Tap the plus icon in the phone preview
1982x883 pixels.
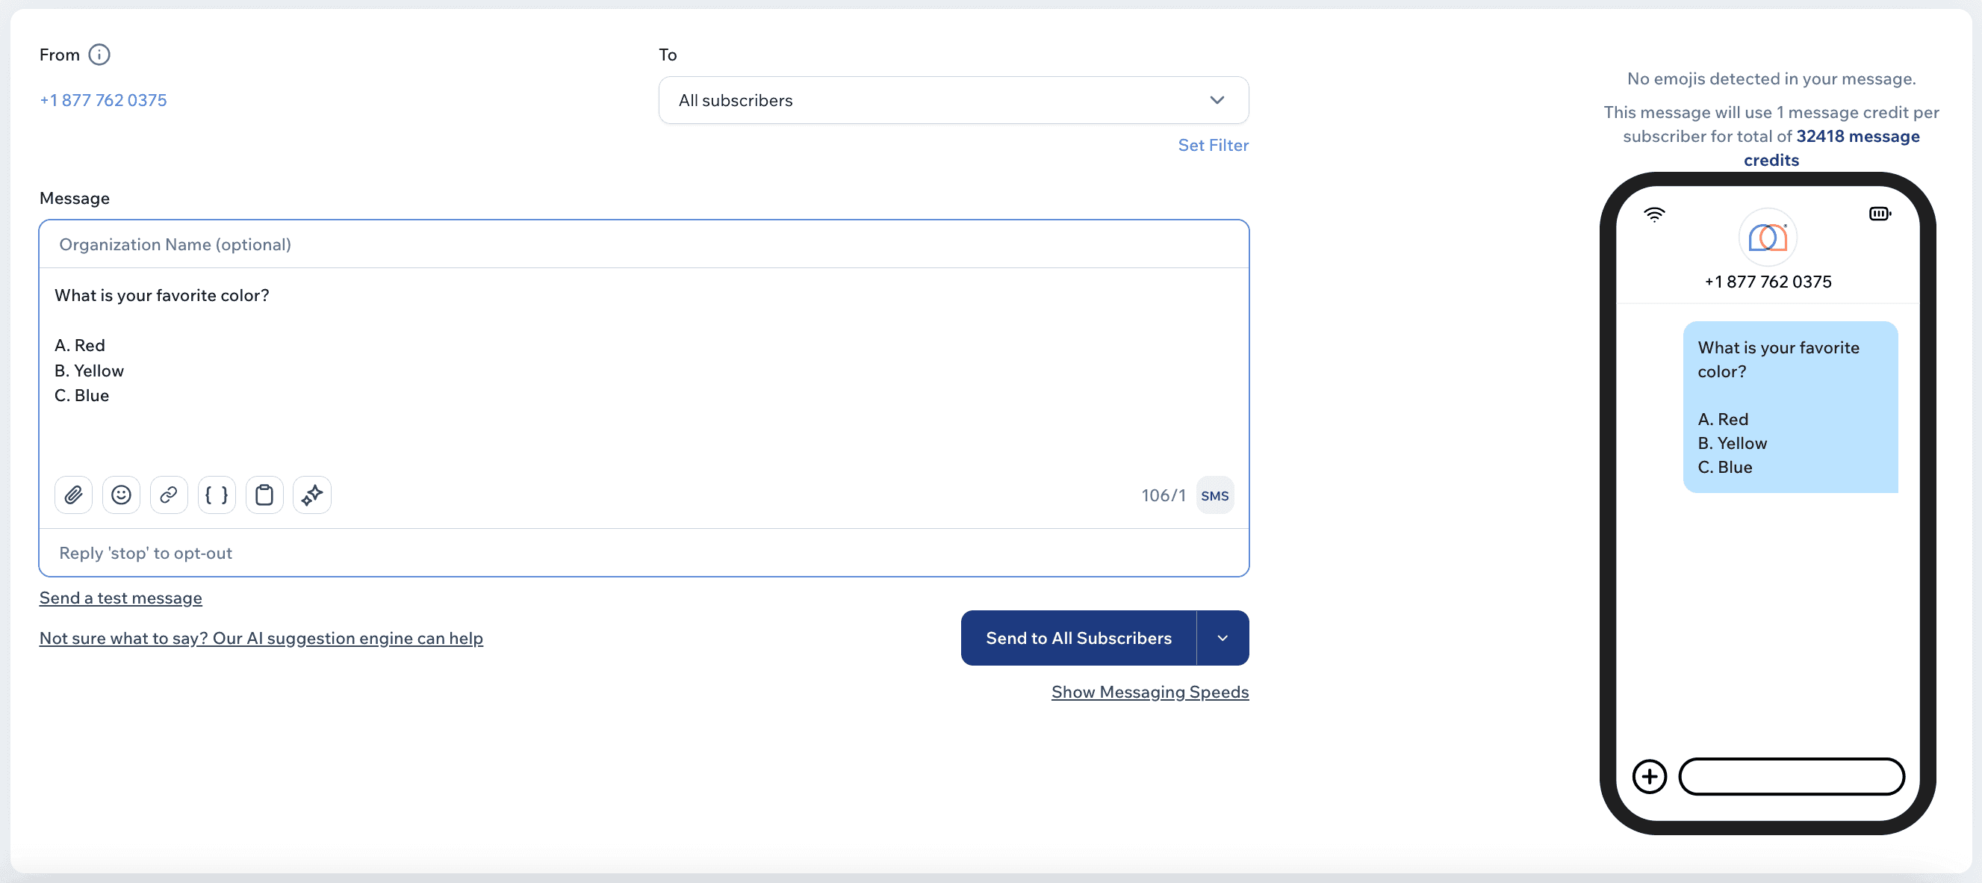click(x=1649, y=776)
